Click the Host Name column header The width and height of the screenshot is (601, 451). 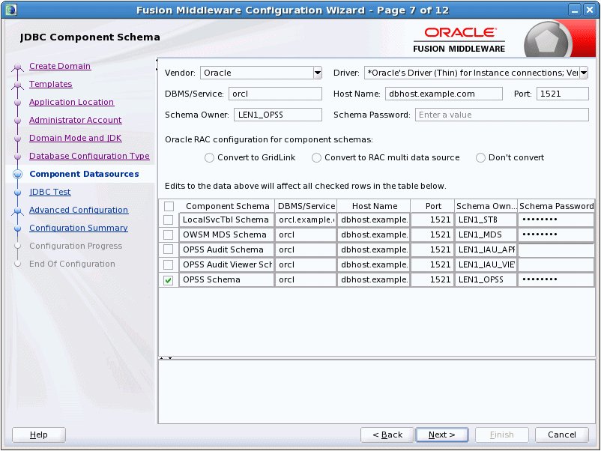374,206
